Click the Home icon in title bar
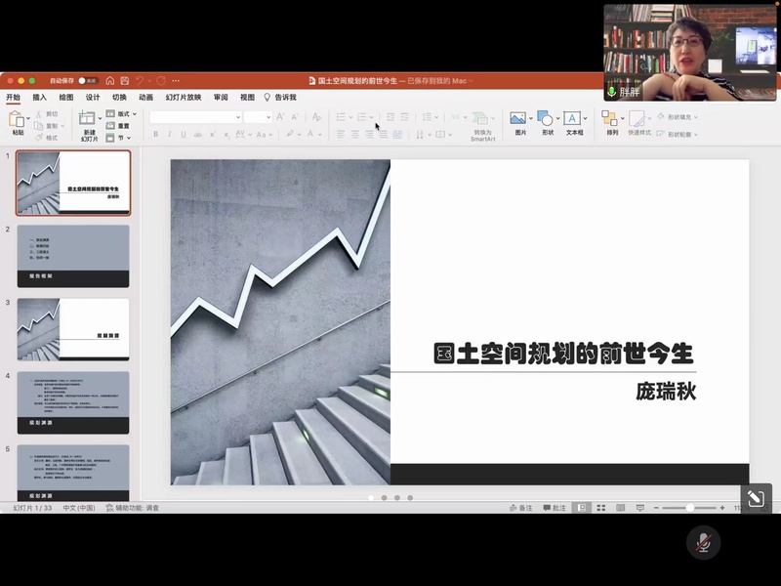 (110, 80)
